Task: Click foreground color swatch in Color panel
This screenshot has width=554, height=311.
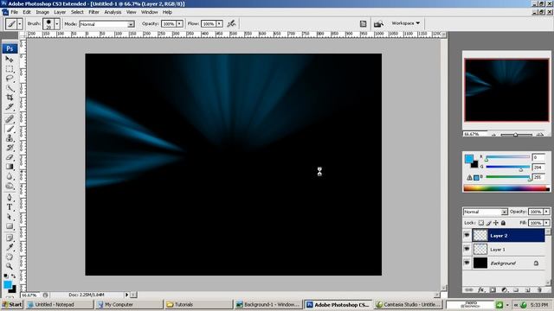Action: pyautogui.click(x=469, y=159)
